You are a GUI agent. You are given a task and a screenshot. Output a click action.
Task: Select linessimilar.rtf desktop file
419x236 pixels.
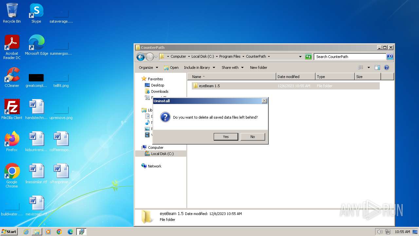(x=36, y=174)
